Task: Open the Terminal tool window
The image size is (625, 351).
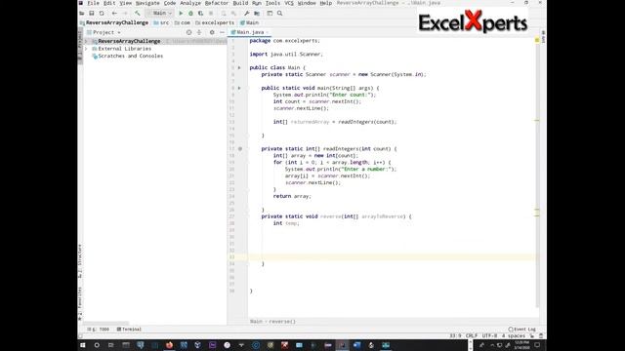Action: 129,330
